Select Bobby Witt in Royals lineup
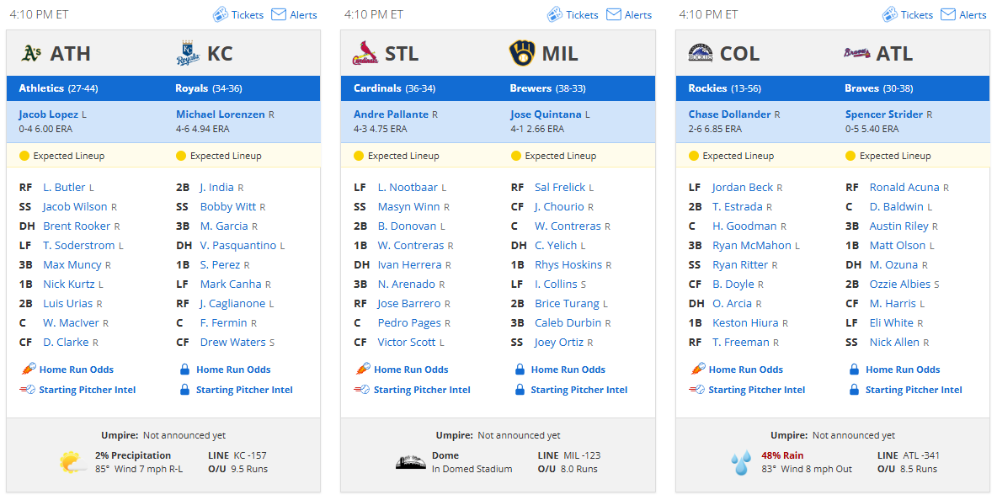997x500 pixels. (228, 206)
